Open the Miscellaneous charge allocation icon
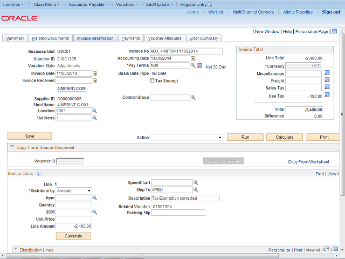Viewport: 345px width, 259px height. click(x=327, y=73)
